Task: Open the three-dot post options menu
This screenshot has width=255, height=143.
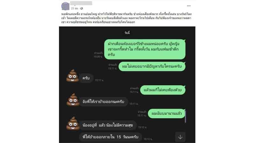Action: tap(189, 6)
